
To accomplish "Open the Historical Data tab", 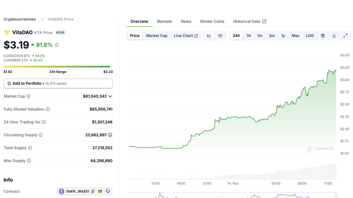I will [249, 21].
